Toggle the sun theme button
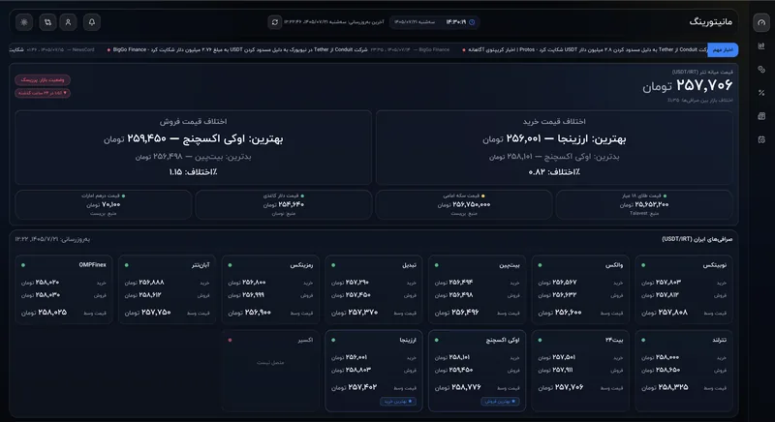 (x=23, y=22)
